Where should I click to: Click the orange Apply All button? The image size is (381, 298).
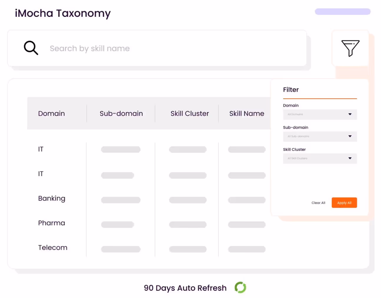[x=344, y=203]
